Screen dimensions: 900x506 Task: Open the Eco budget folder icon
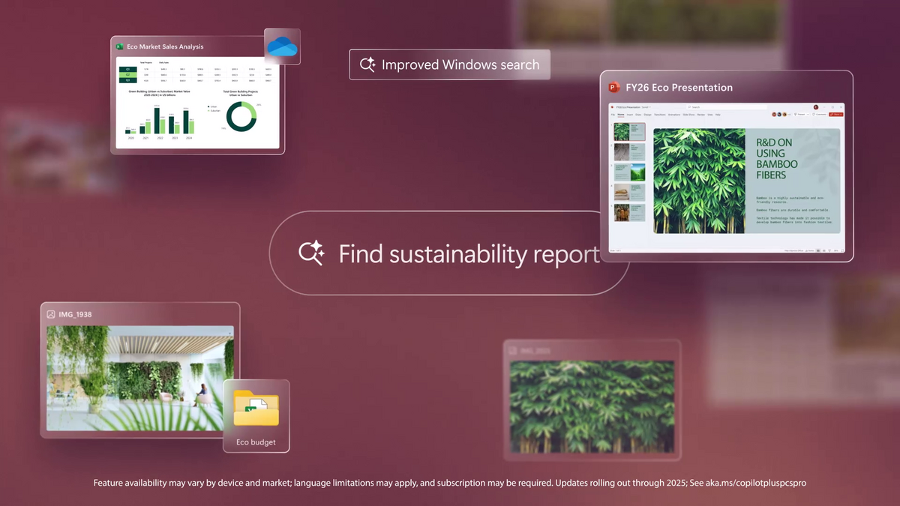[x=256, y=409]
